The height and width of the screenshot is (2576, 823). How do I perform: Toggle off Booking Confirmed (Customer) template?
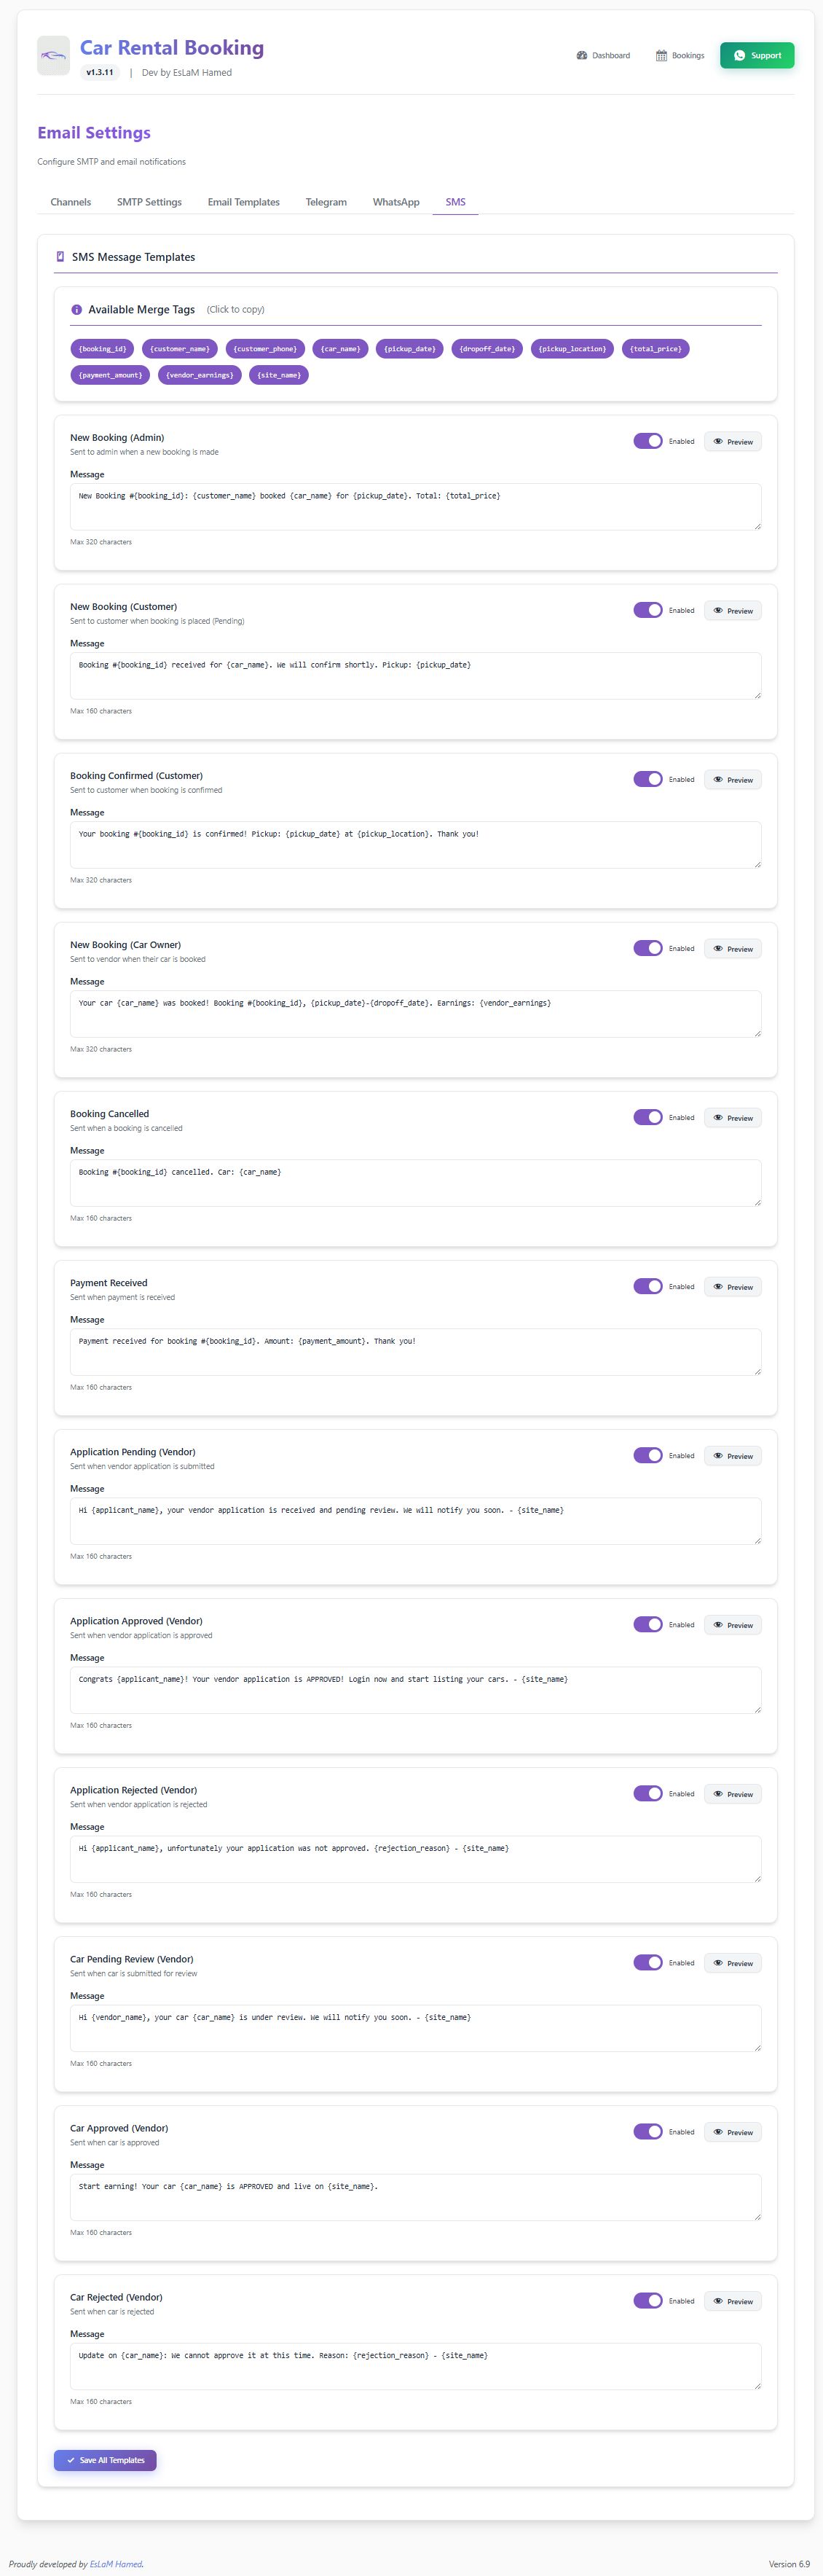click(x=648, y=779)
